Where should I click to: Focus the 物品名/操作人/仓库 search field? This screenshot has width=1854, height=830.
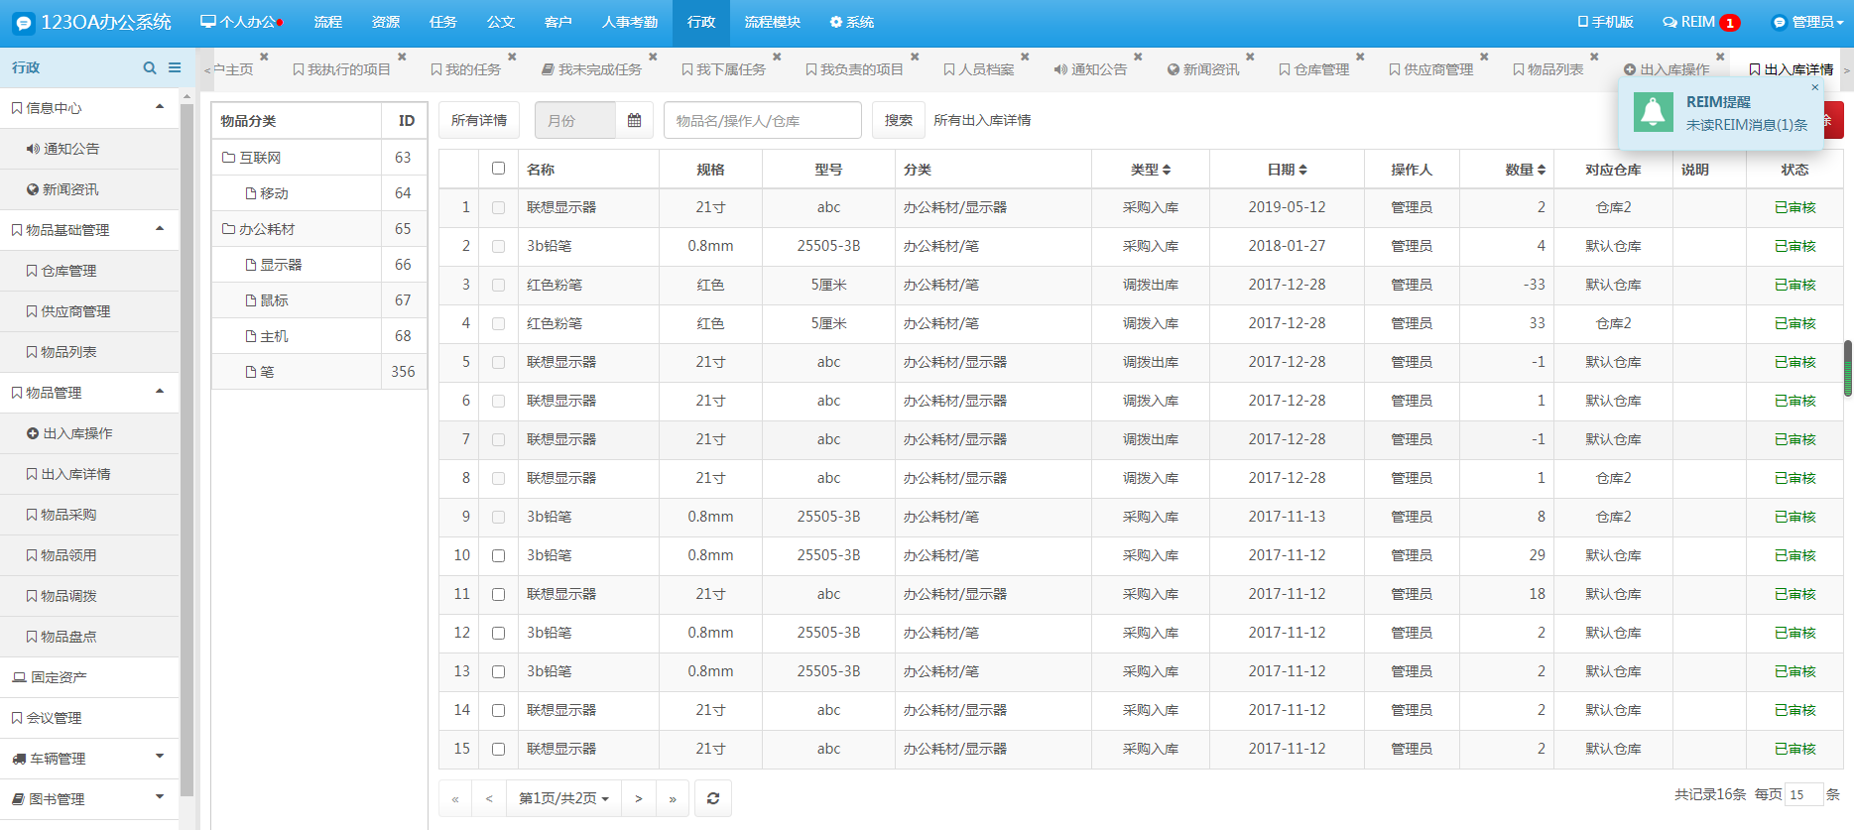tap(762, 120)
